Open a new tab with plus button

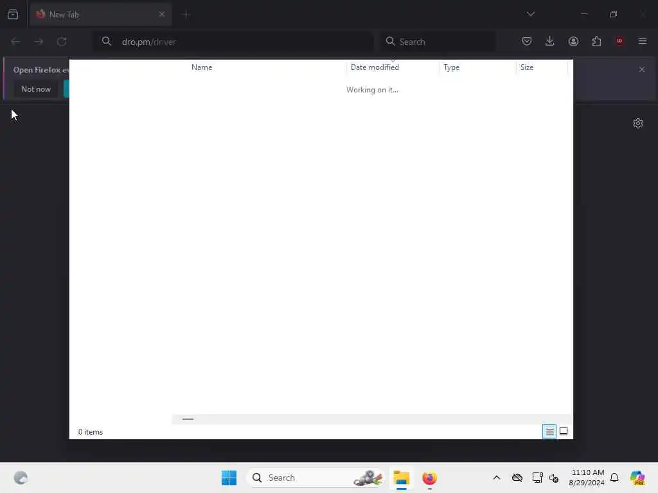186,15
